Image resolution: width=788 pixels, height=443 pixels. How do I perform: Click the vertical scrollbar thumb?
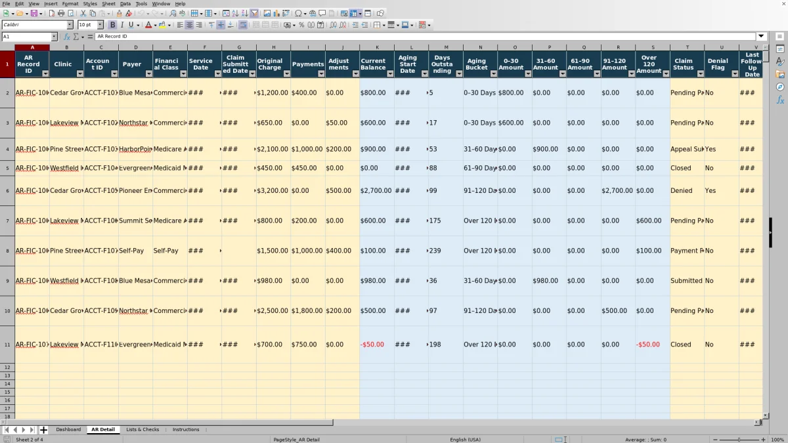coord(766,56)
